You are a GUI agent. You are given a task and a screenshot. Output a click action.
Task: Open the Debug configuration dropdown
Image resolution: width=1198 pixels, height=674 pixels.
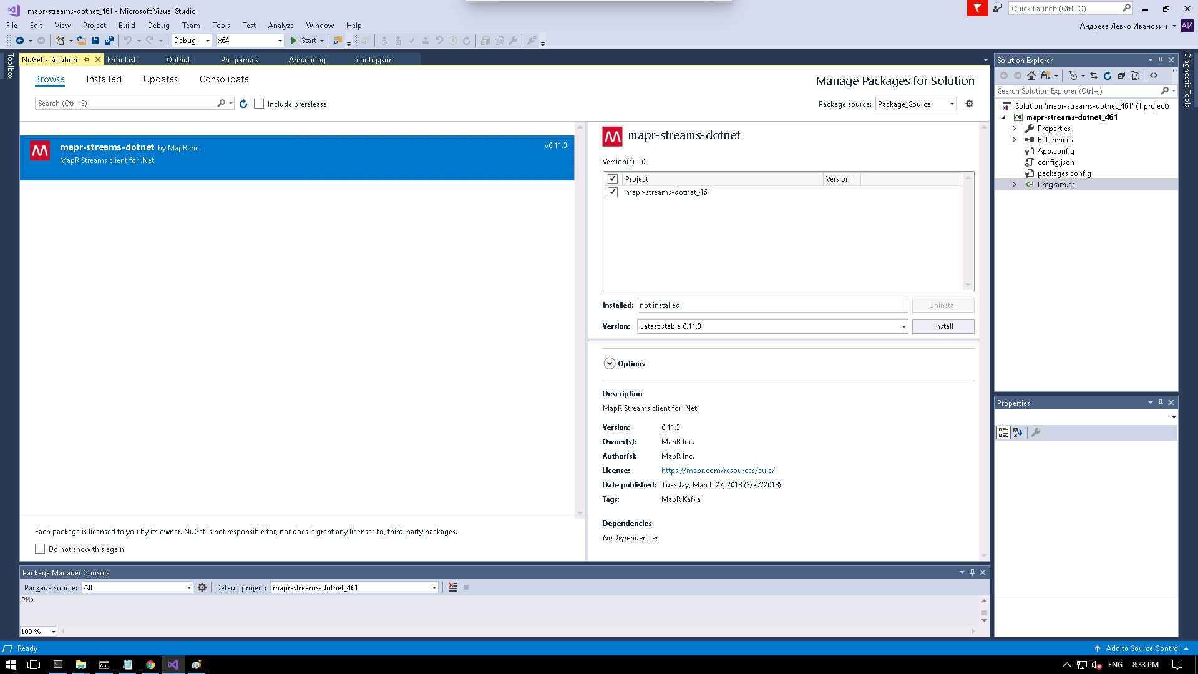(192, 41)
